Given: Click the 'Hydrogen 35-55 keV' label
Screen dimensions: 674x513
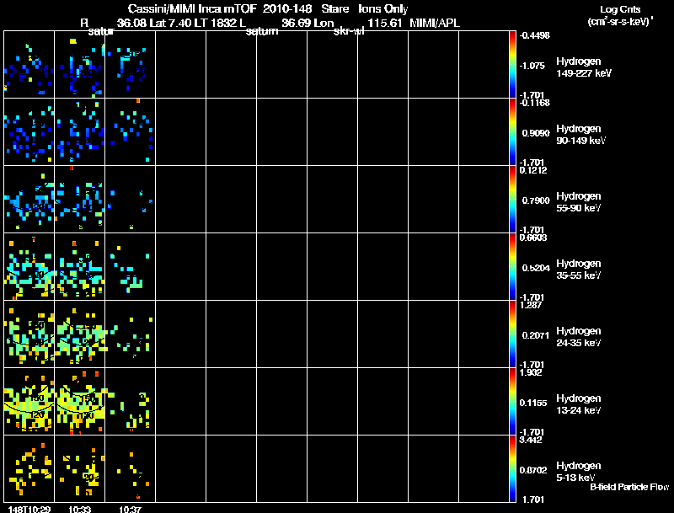Looking at the screenshot, I should 579,270.
